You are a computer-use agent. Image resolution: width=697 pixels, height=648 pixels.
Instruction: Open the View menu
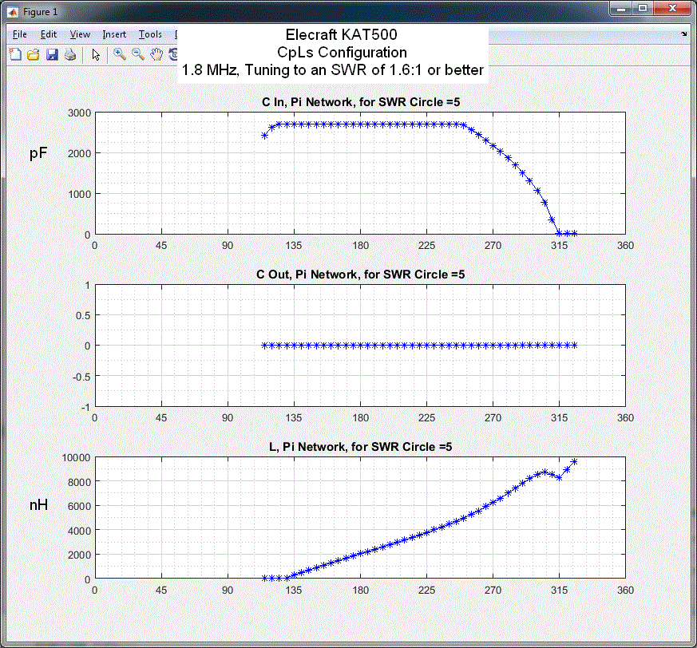80,34
